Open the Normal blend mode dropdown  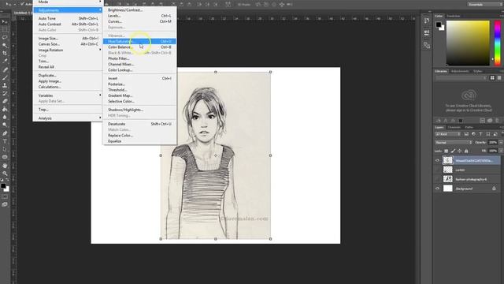[x=454, y=142]
